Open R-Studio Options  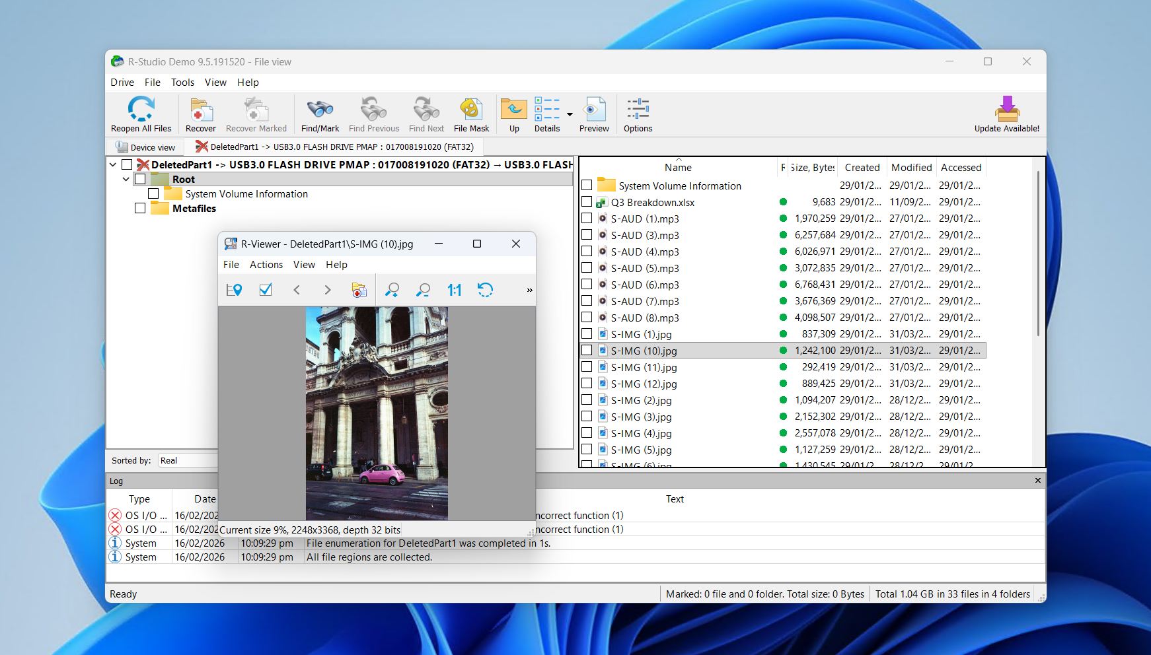click(x=637, y=114)
